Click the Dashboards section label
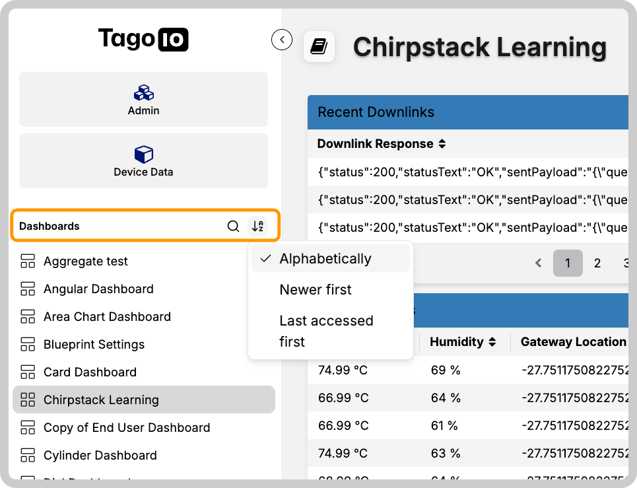 coord(49,227)
